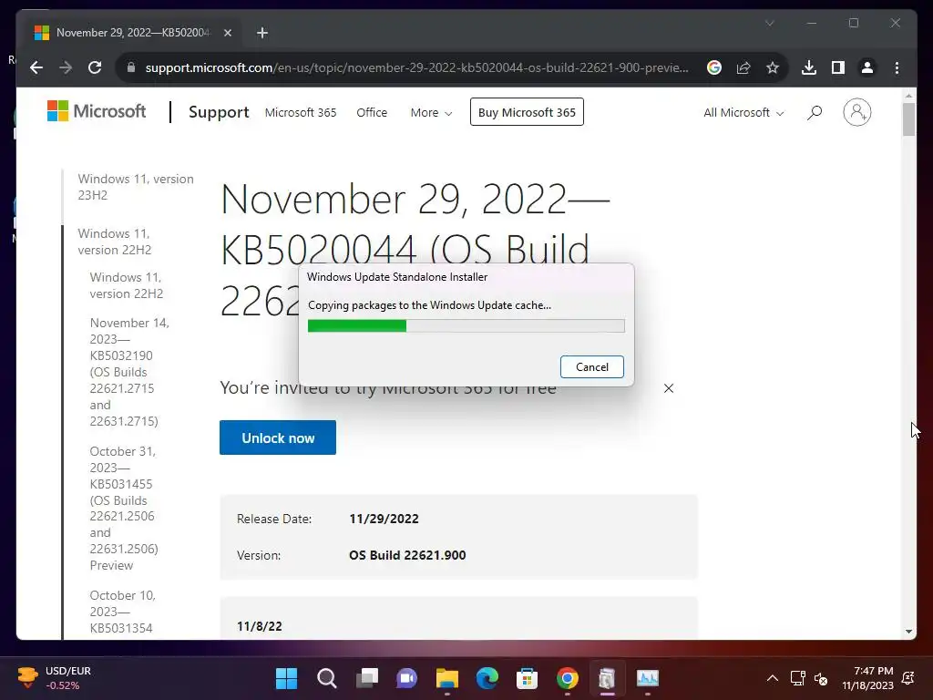Click the URL in the address bar
The image size is (933, 700).
tap(416, 67)
